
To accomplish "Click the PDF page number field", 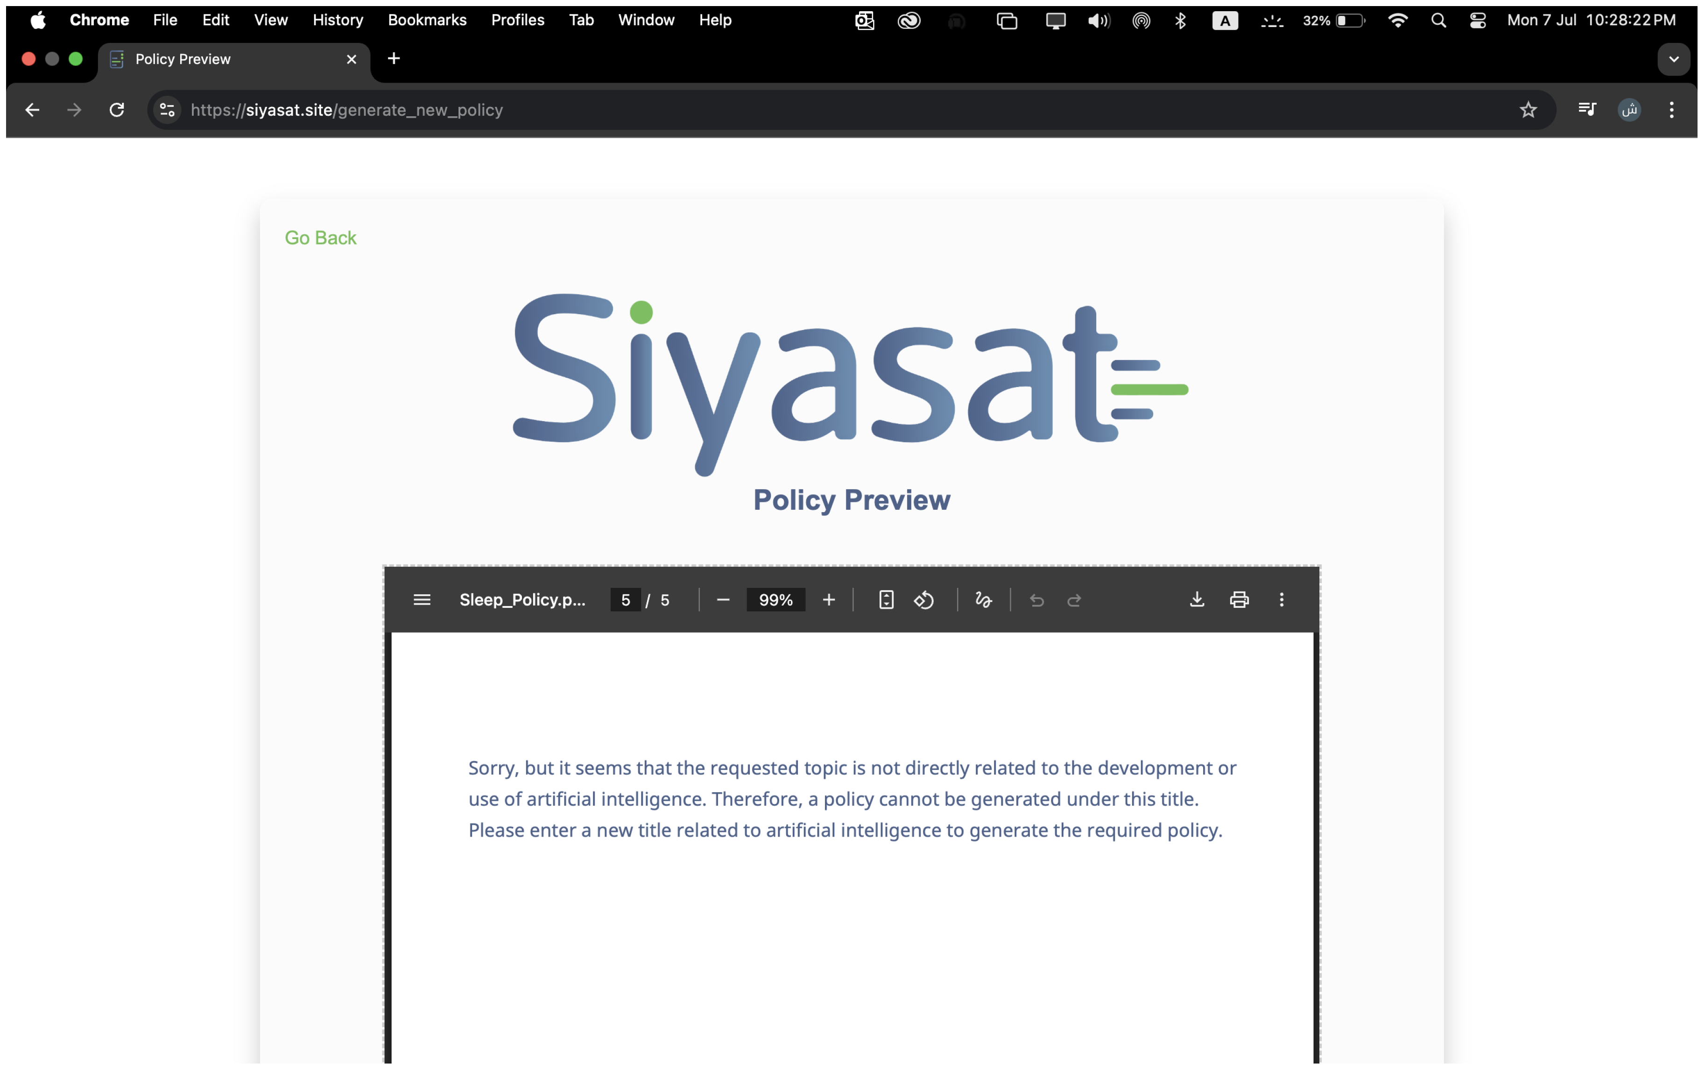I will [625, 599].
